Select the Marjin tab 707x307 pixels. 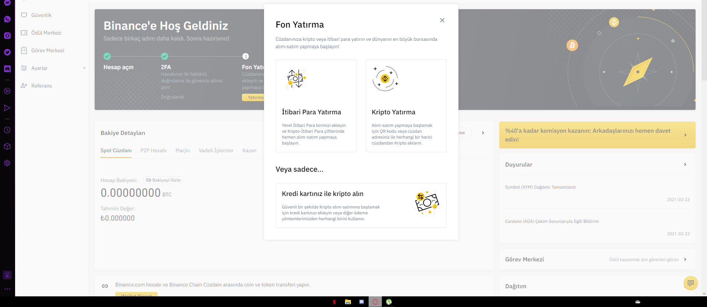183,150
